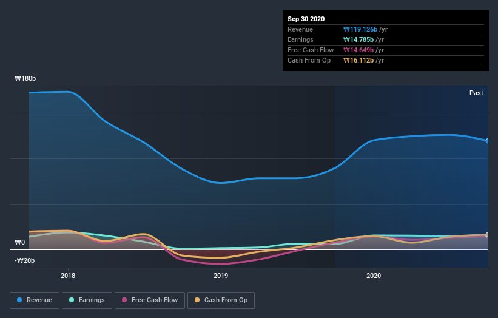Click the -₩20b y-axis label

[x=24, y=260]
